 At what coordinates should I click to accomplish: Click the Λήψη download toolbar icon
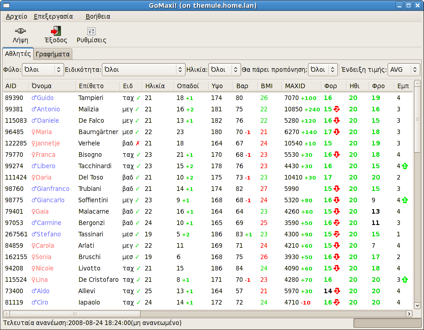click(x=20, y=31)
